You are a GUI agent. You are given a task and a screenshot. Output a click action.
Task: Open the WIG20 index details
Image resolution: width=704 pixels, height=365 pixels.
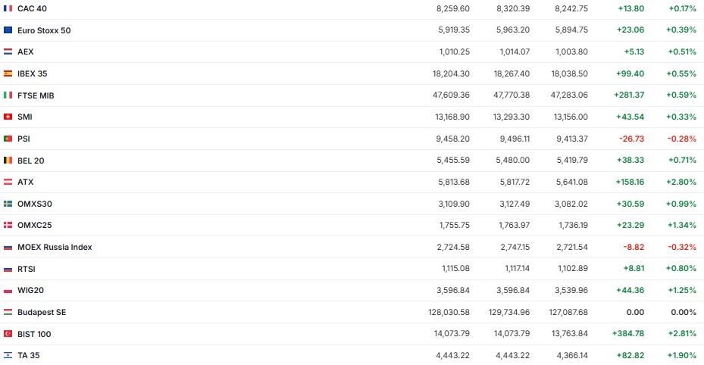(x=30, y=291)
